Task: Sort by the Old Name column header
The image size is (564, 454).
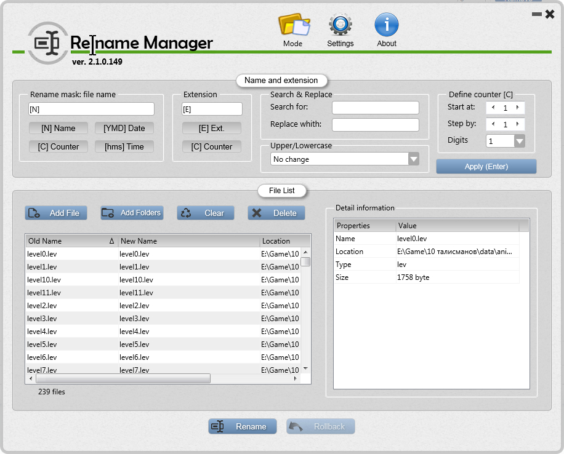Action: point(68,241)
